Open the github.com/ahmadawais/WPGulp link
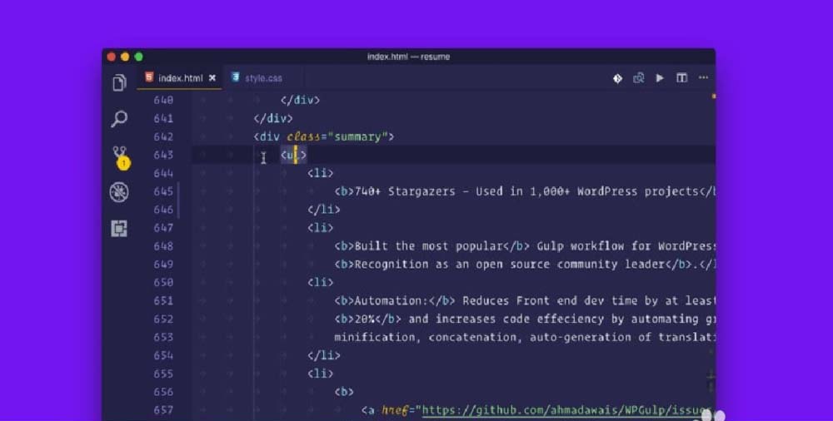Image resolution: width=833 pixels, height=421 pixels. pyautogui.click(x=566, y=410)
